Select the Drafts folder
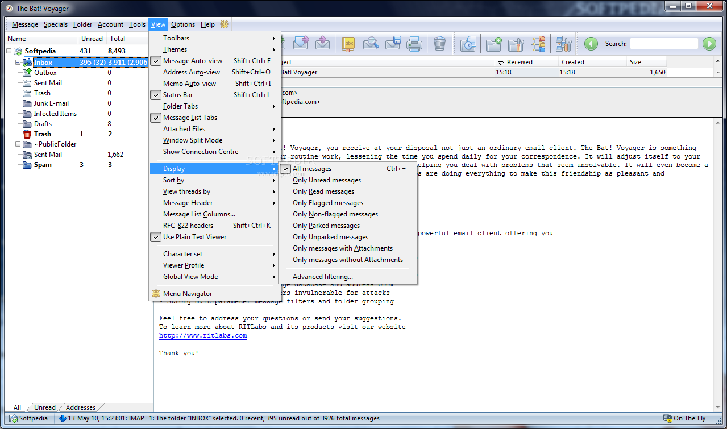This screenshot has width=727, height=429. (43, 124)
